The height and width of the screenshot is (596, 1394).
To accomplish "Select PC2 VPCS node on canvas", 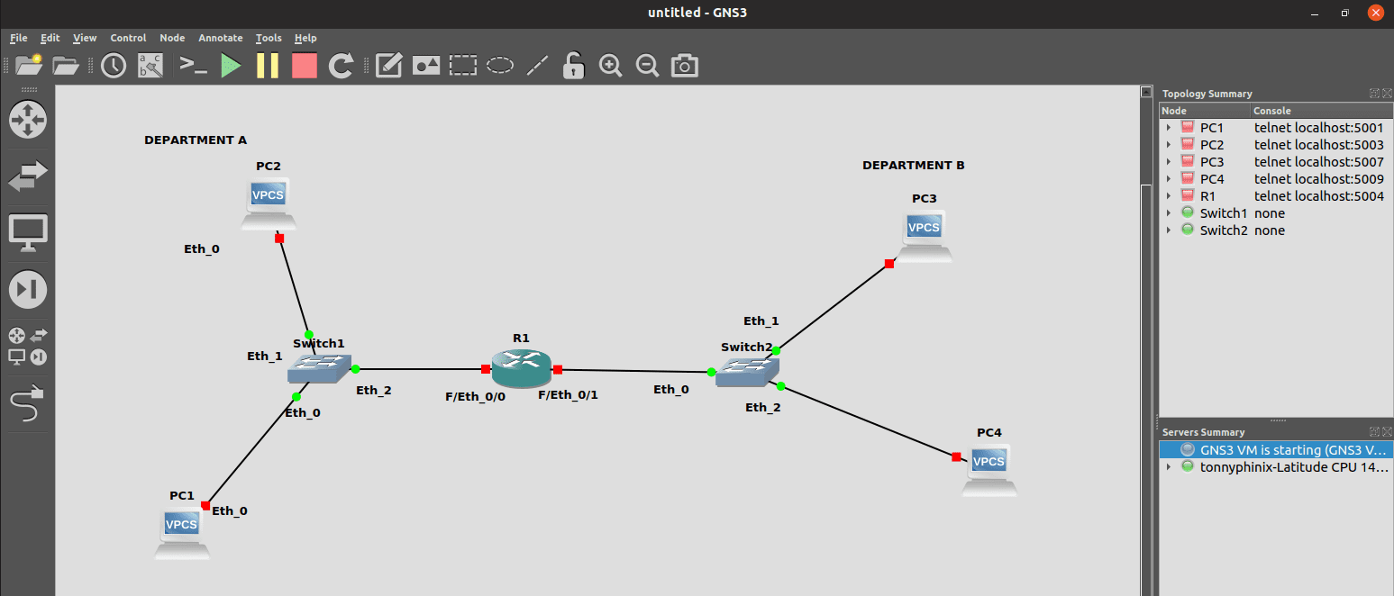I will coord(269,203).
